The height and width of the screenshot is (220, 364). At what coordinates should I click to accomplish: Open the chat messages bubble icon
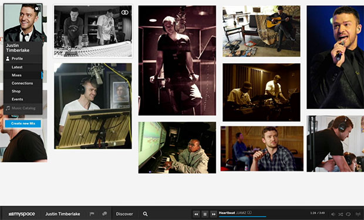(x=105, y=214)
